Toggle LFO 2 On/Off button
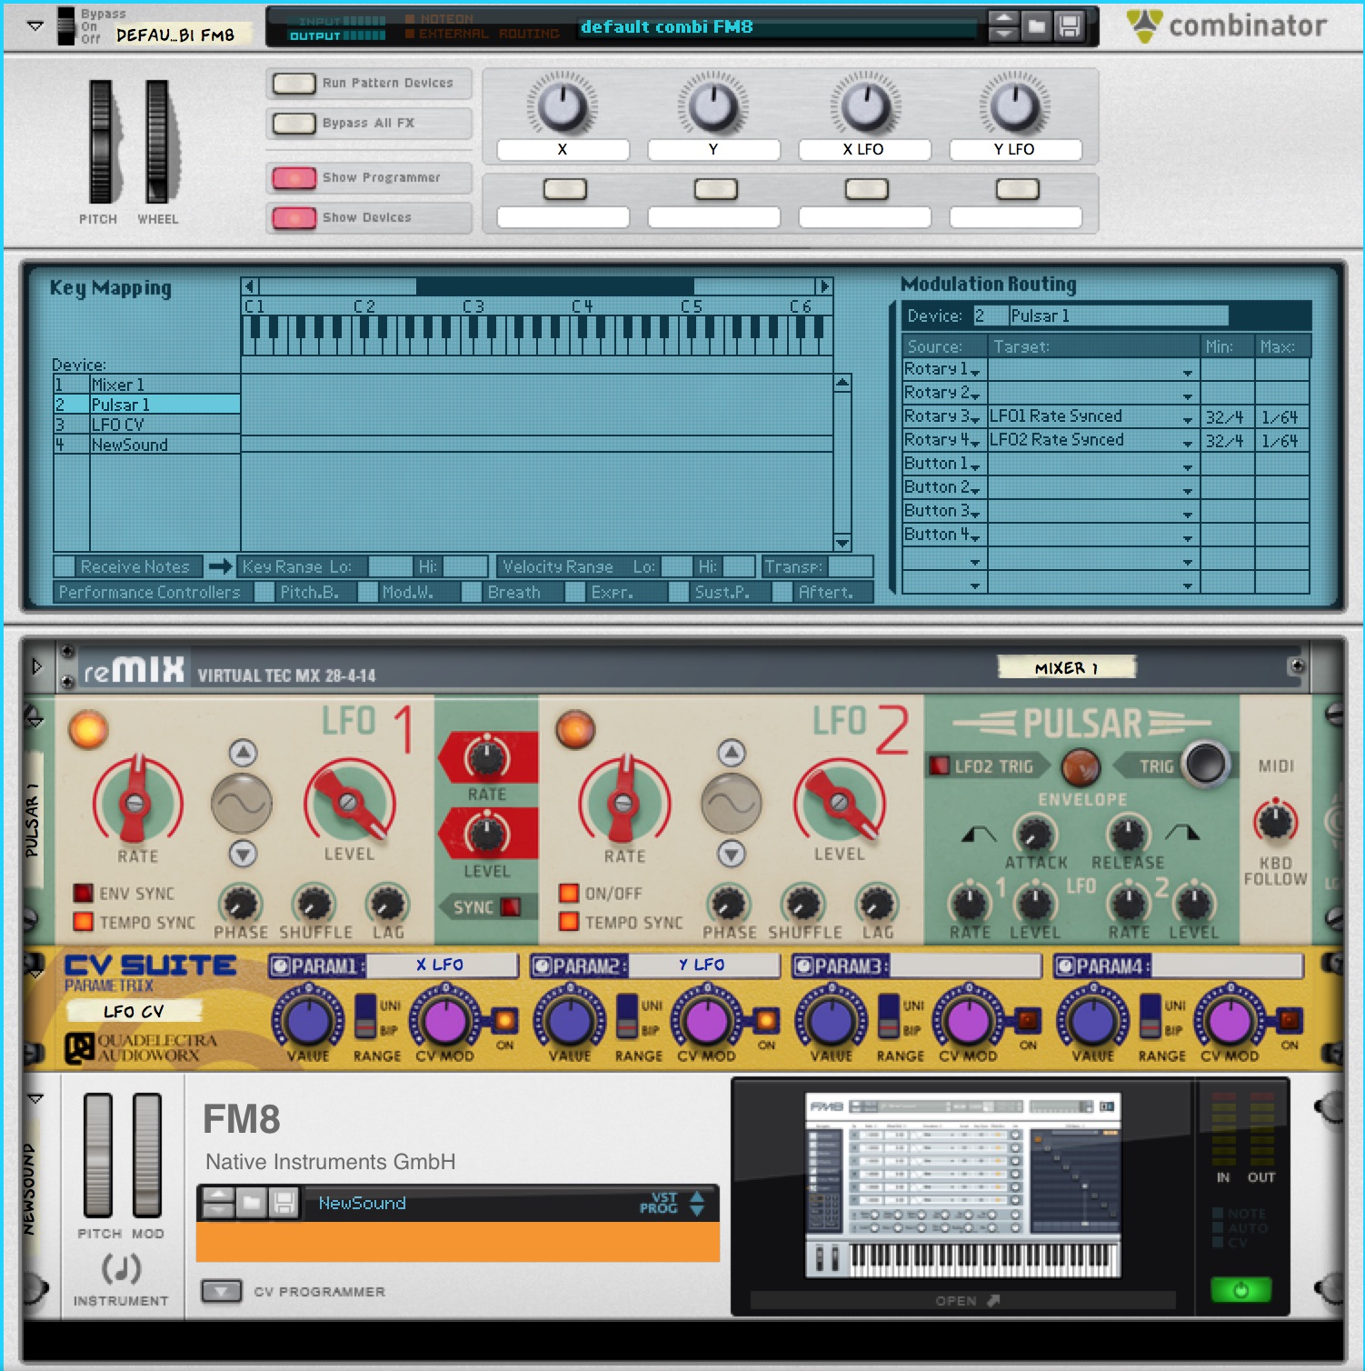1365x1371 pixels. pos(569,893)
